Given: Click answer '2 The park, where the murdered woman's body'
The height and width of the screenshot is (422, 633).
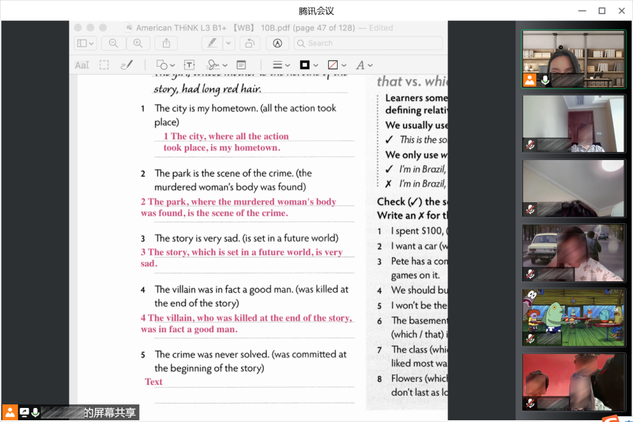Looking at the screenshot, I should [238, 202].
